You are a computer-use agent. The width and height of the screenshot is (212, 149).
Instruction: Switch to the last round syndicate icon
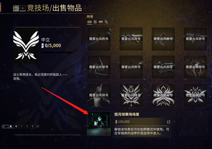click(x=33, y=126)
